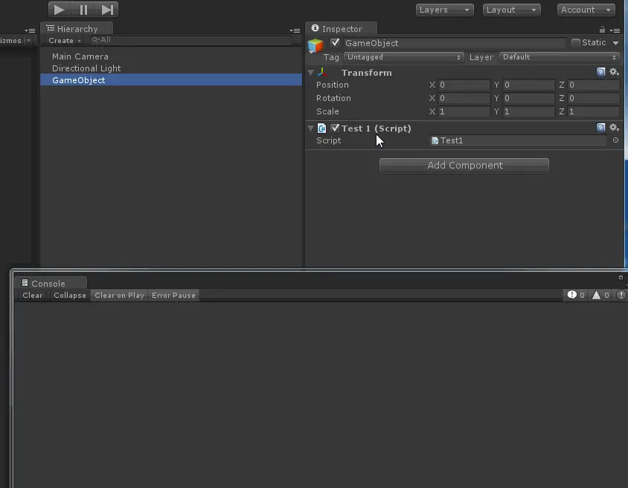Toggle Console info message filter icon
The image size is (628, 488).
coord(575,295)
